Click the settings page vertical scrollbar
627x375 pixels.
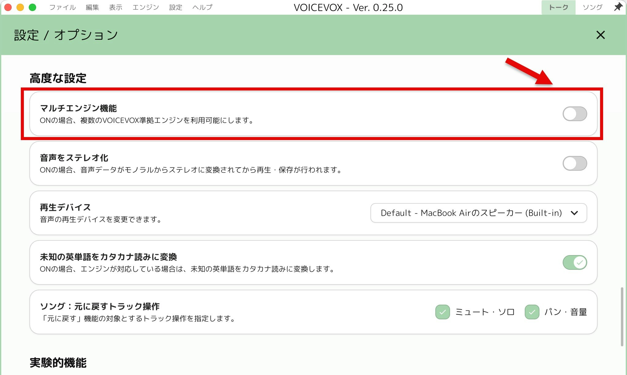(x=622, y=317)
